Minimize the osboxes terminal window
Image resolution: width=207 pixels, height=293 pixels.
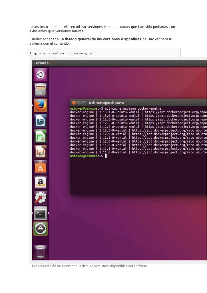(79, 103)
